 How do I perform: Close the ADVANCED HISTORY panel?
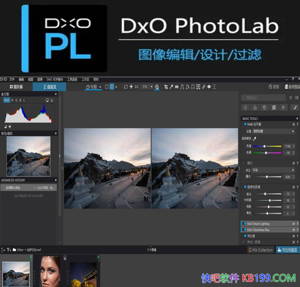[56, 180]
